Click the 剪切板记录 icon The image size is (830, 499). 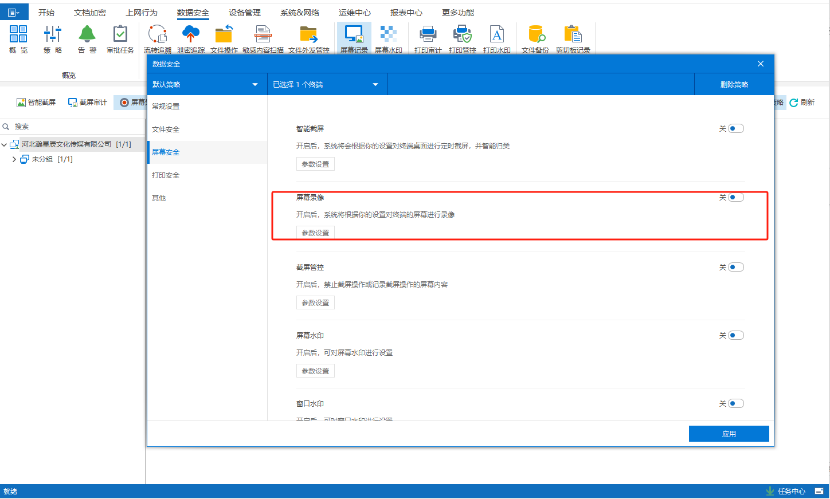[573, 36]
